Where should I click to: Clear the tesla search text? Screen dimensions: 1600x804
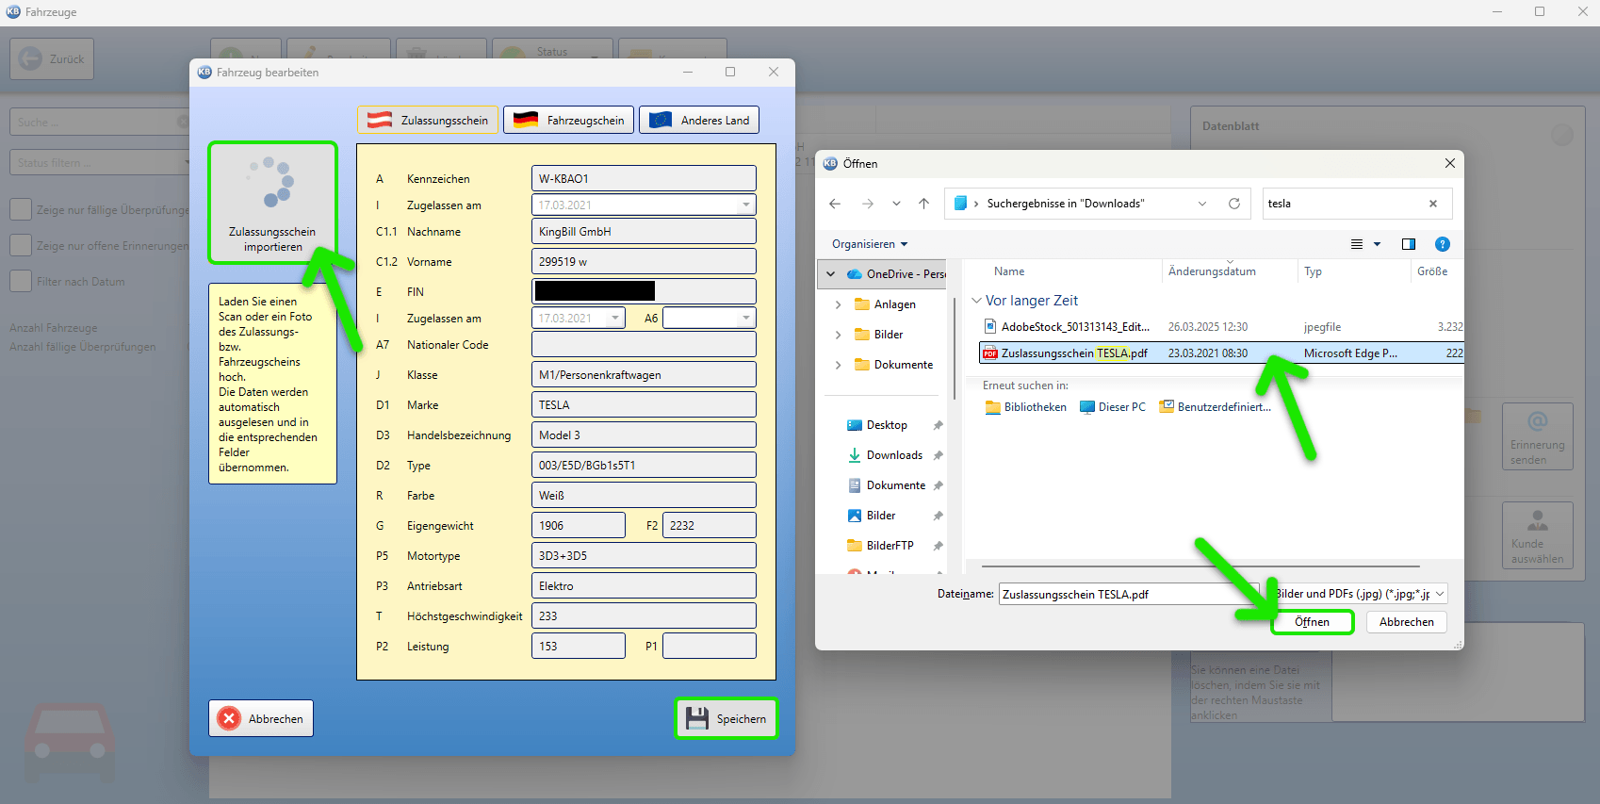point(1433,204)
